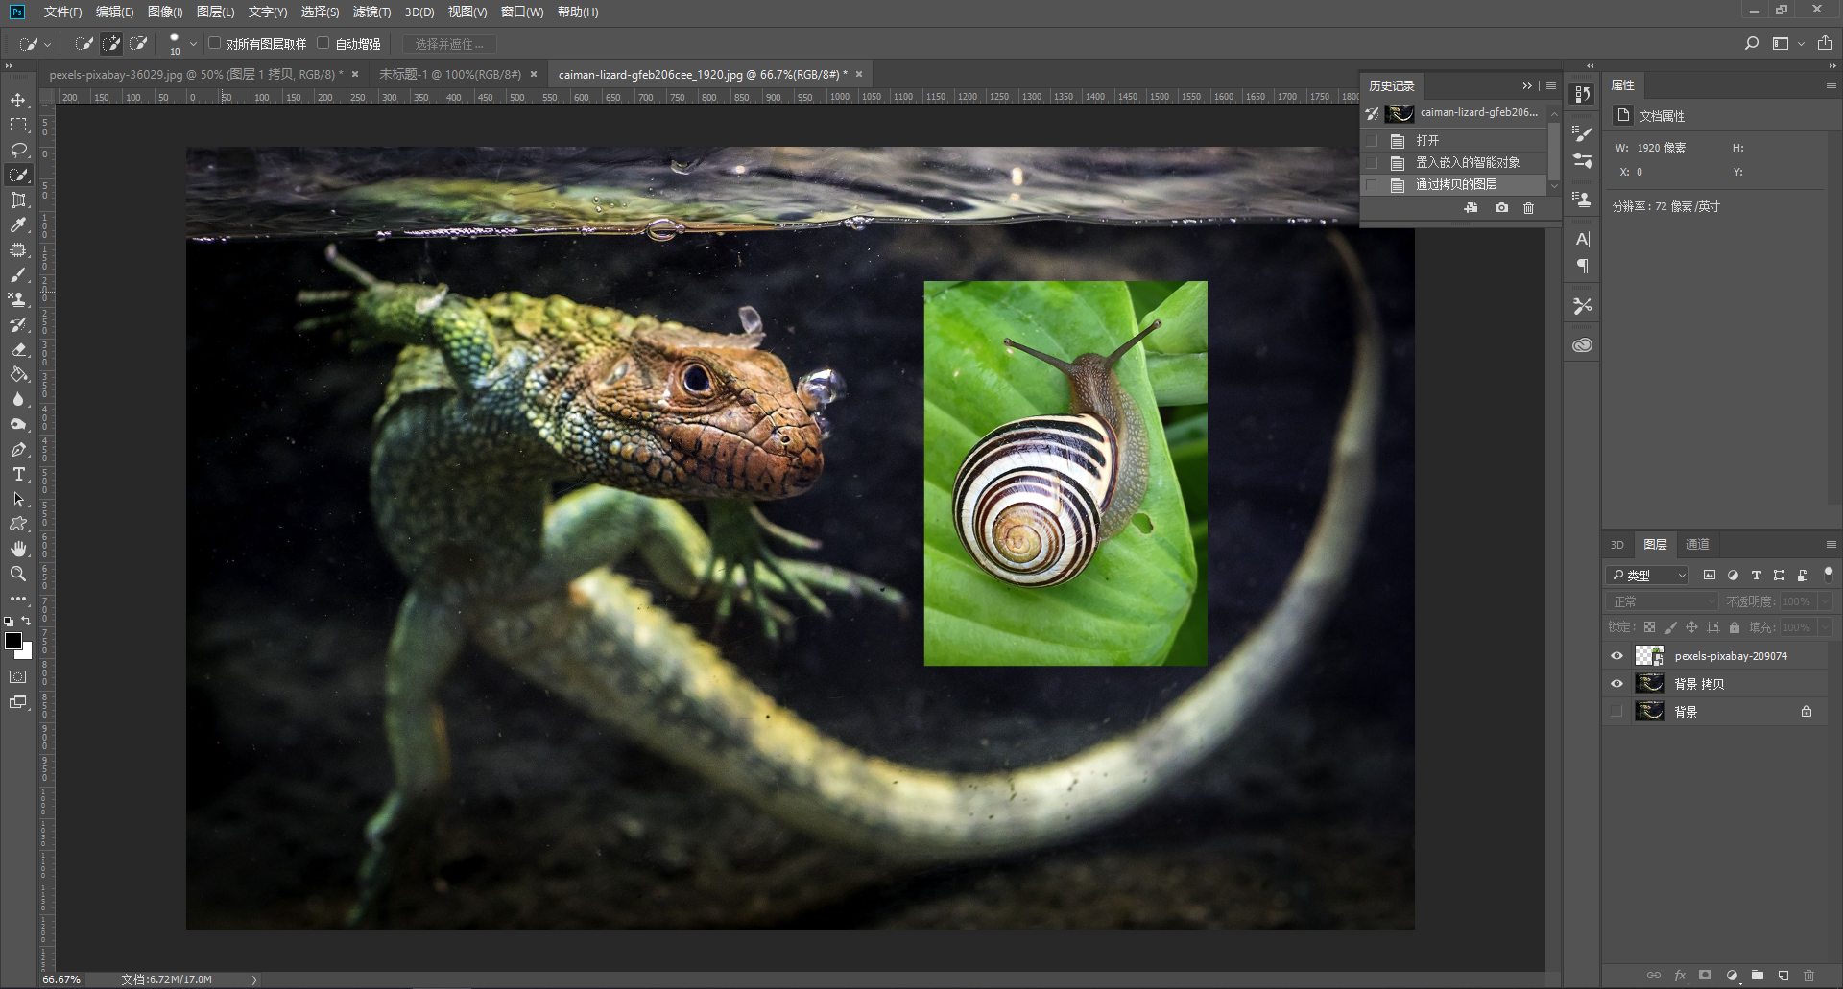
Task: Open the fill (填充) slider dropdown
Action: pos(1826,627)
